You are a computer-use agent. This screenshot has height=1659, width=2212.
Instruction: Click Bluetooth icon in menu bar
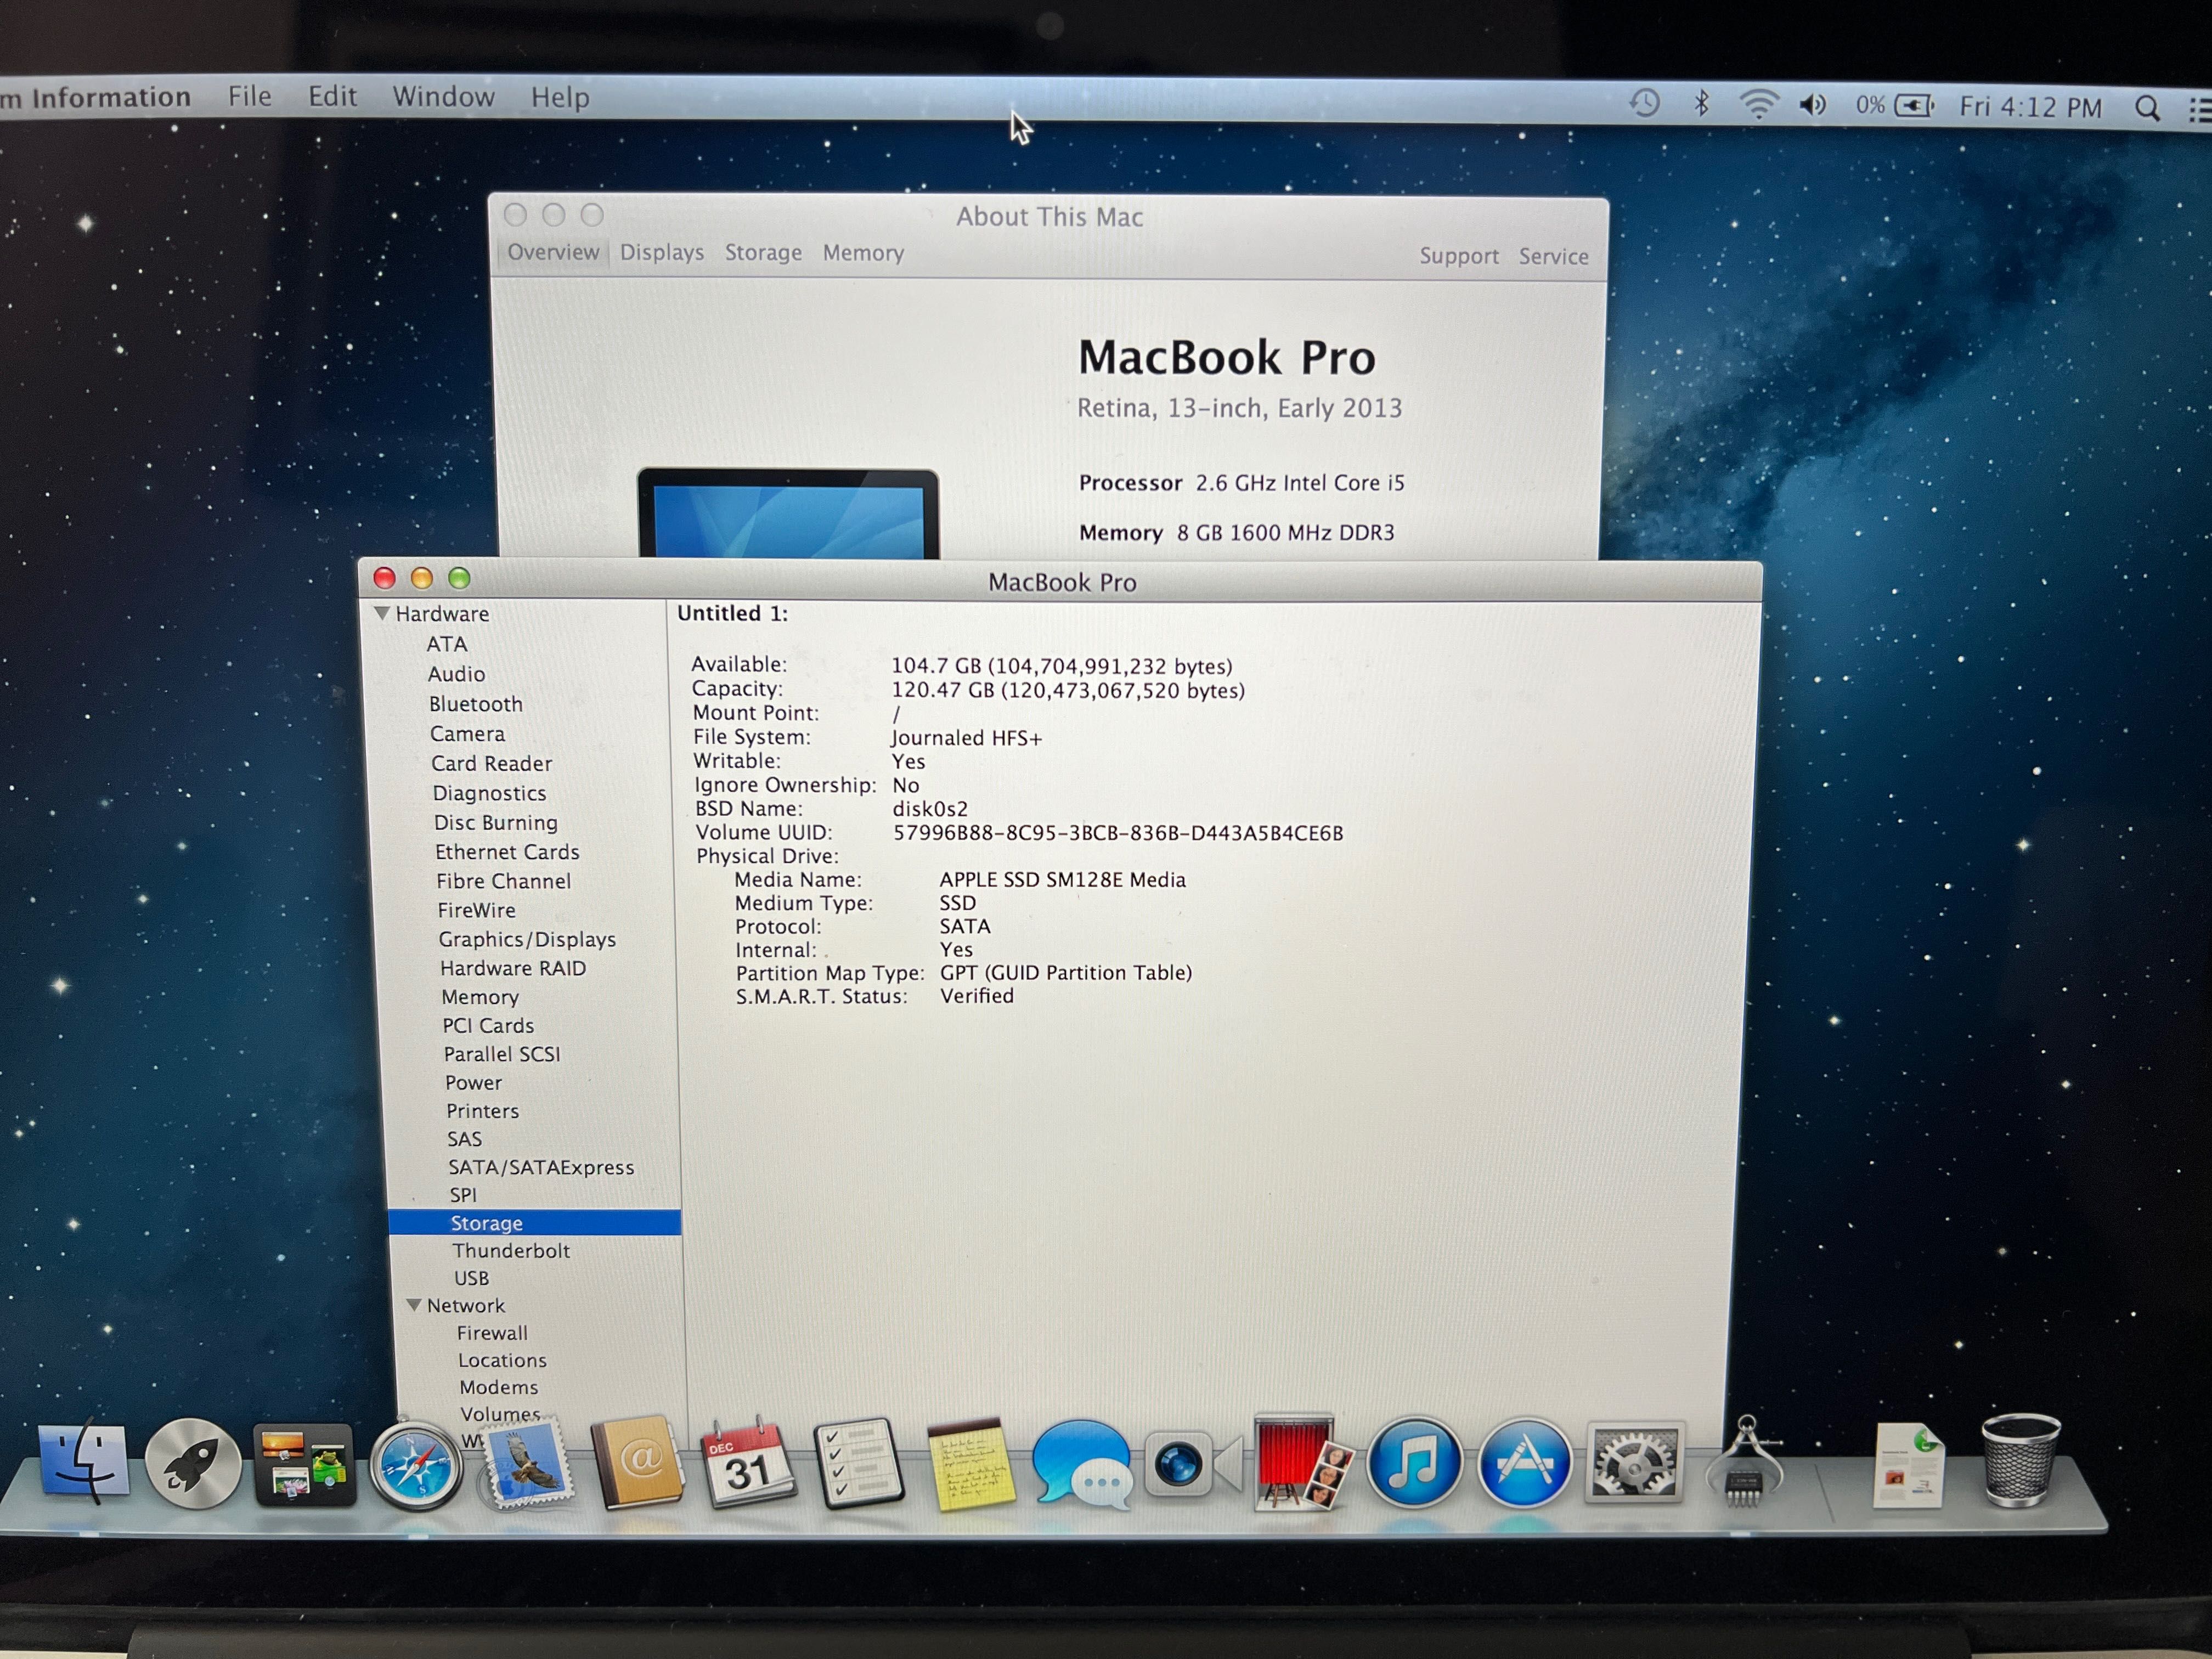click(x=1701, y=103)
